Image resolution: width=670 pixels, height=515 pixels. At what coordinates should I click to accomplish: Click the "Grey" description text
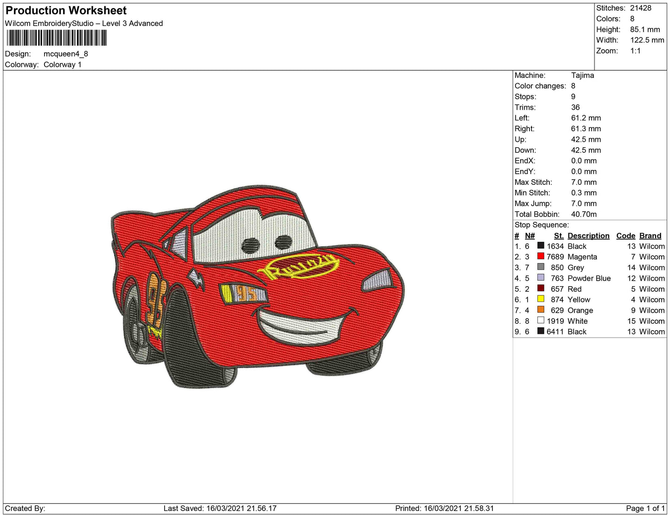pyautogui.click(x=576, y=267)
